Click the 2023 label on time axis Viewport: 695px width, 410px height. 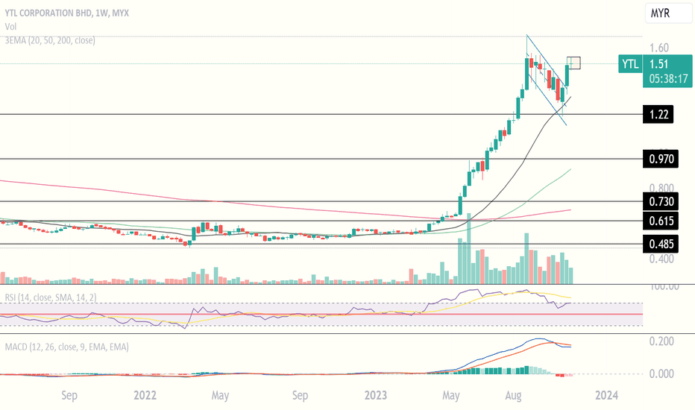click(375, 395)
